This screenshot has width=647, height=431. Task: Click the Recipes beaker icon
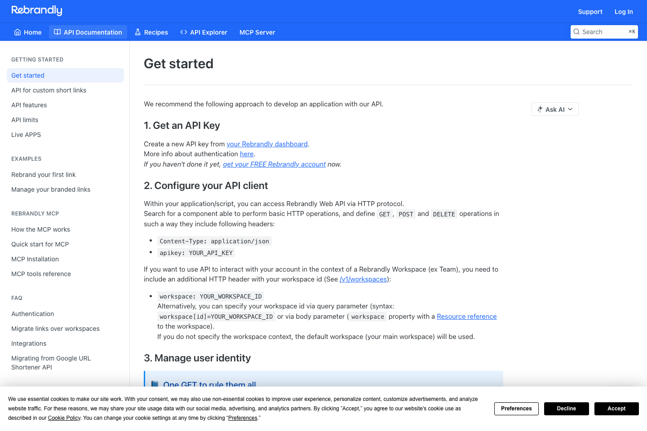click(x=137, y=32)
